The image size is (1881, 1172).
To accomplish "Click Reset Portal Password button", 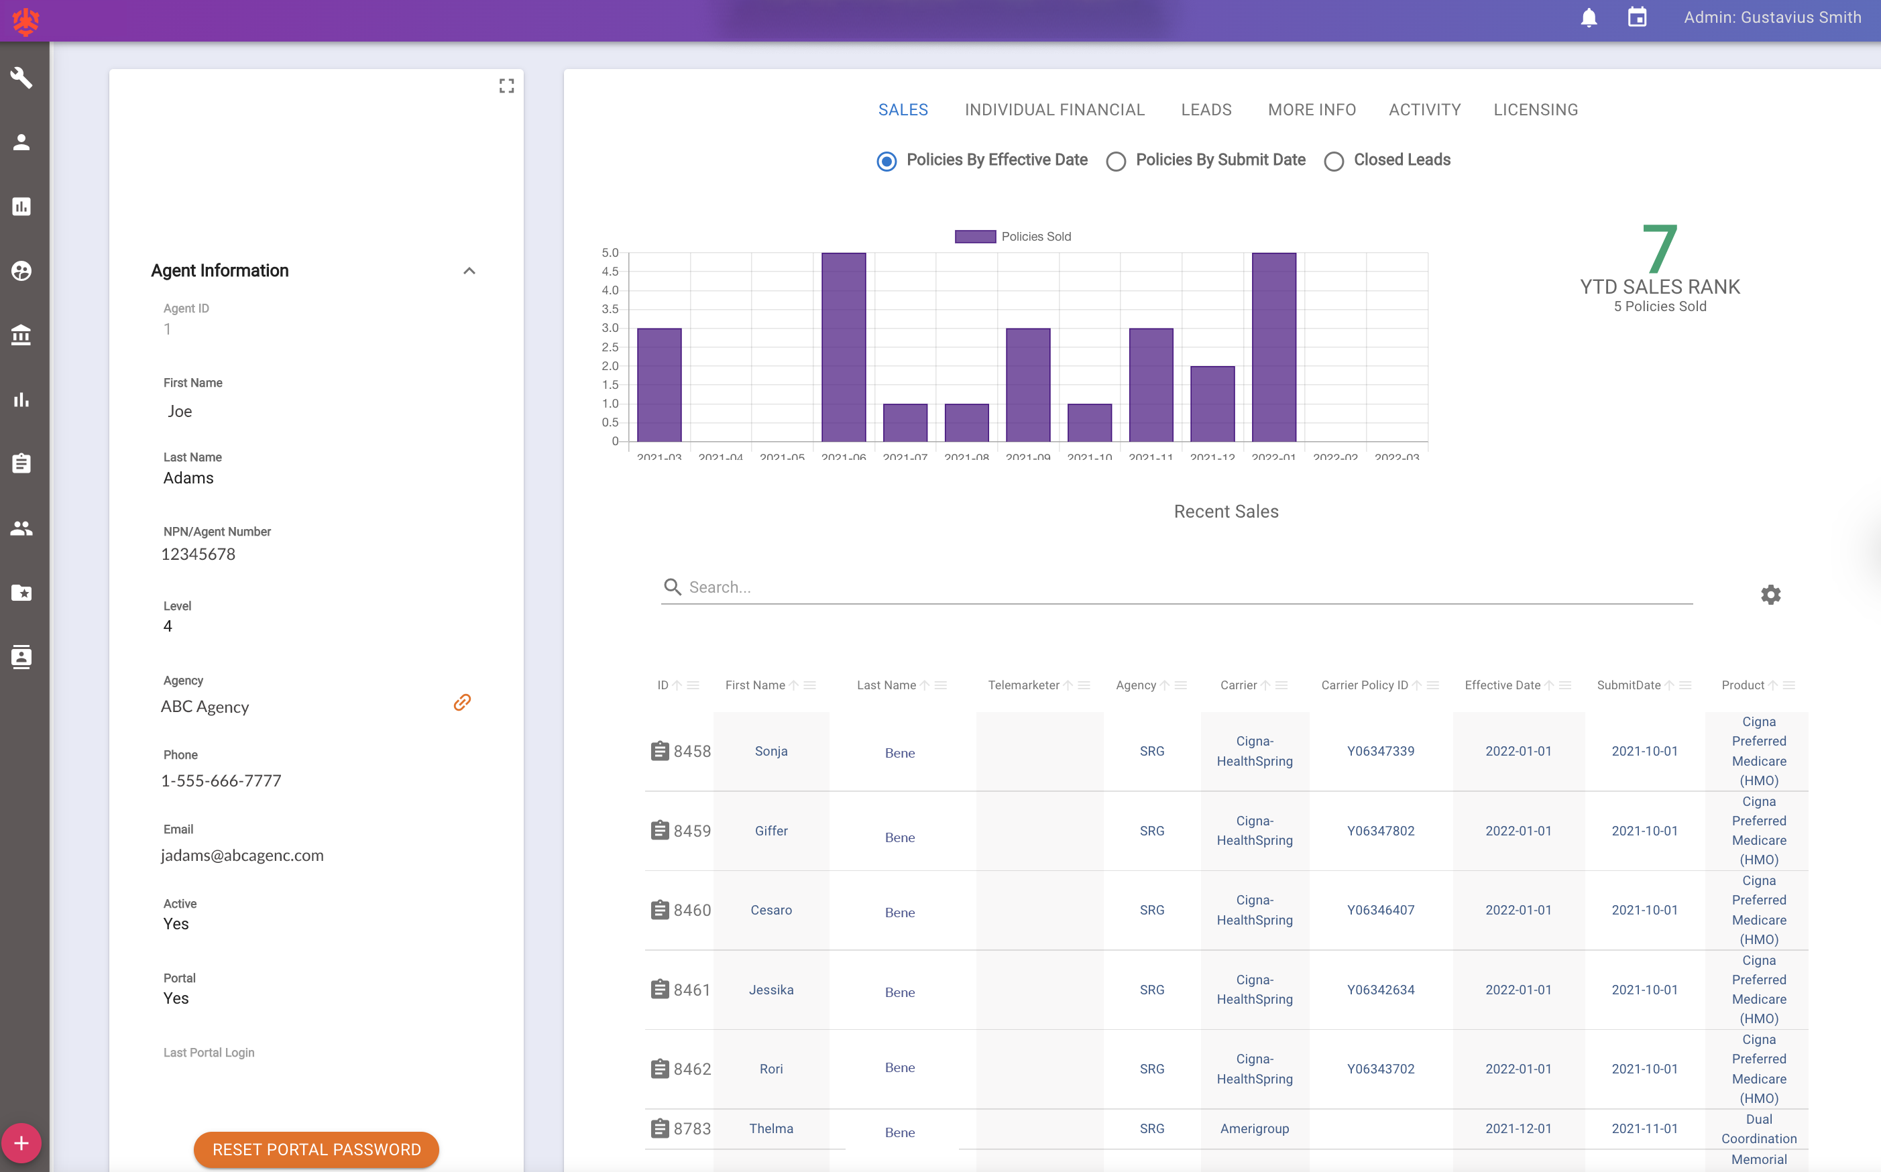I will coord(317,1149).
